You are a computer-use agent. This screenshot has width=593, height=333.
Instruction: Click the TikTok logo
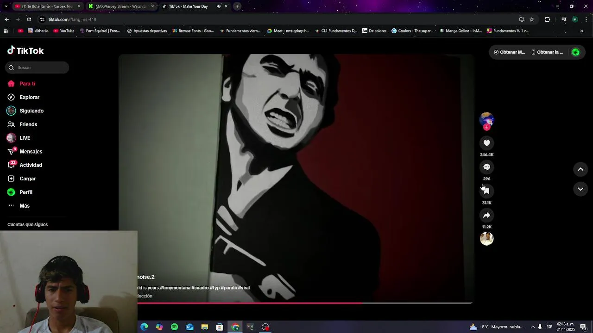25,51
